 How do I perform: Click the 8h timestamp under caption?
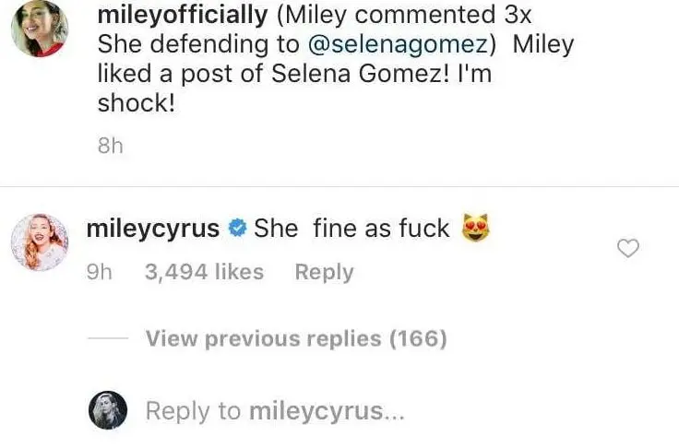pos(110,146)
